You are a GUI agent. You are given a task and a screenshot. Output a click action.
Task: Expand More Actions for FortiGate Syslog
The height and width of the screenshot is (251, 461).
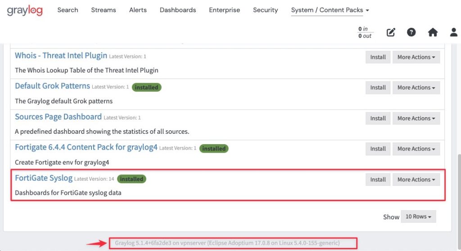[416, 180]
